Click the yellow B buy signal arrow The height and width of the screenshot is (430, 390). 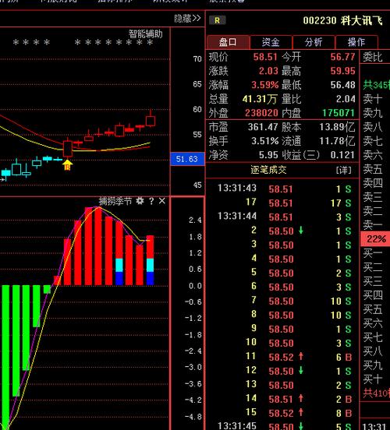click(68, 165)
